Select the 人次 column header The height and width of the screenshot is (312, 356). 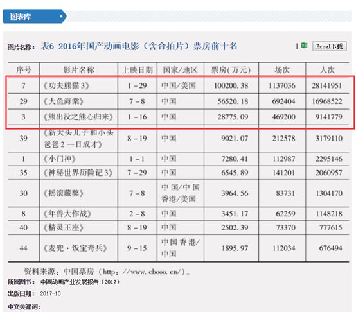[327, 70]
